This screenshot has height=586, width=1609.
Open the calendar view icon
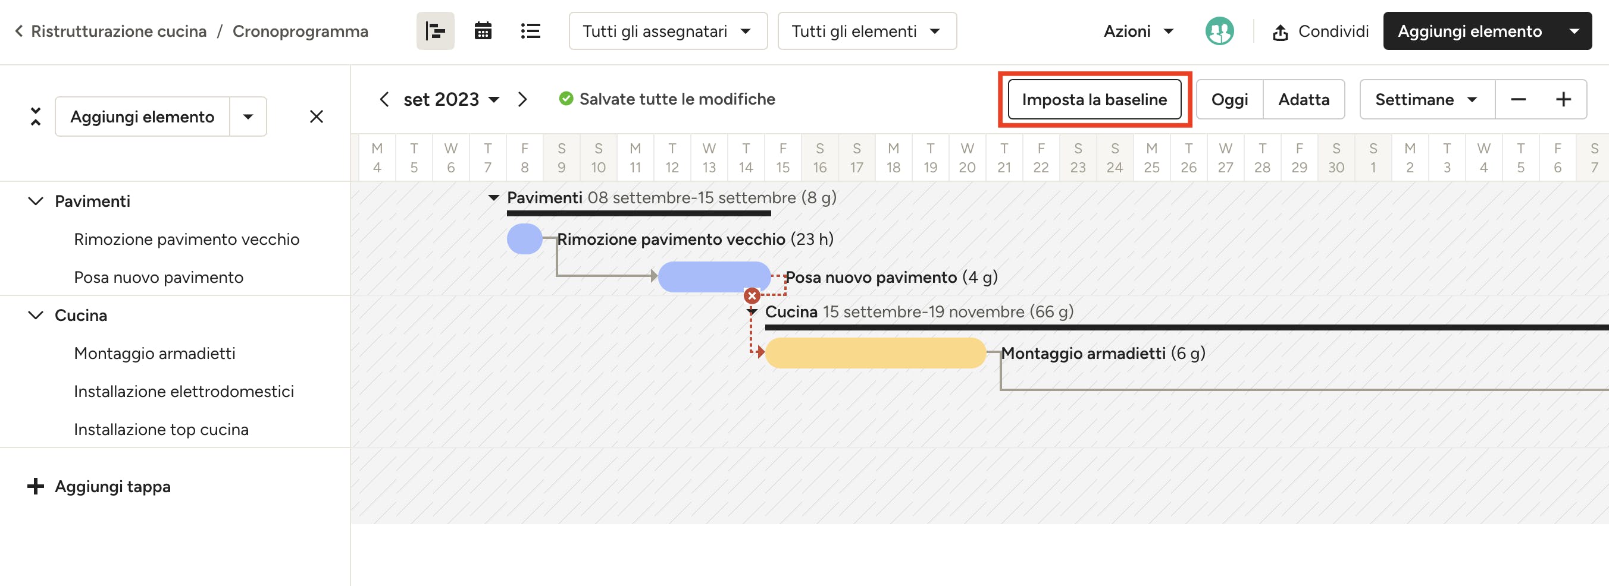[x=482, y=30]
